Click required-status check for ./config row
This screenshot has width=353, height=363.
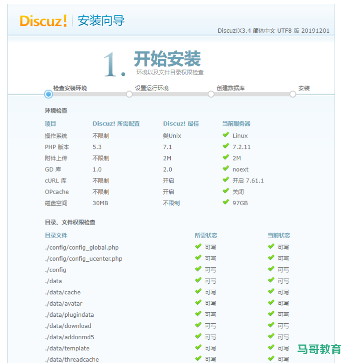tap(198, 269)
